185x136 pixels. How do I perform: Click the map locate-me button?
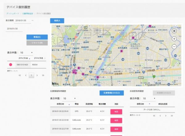pos(174,31)
